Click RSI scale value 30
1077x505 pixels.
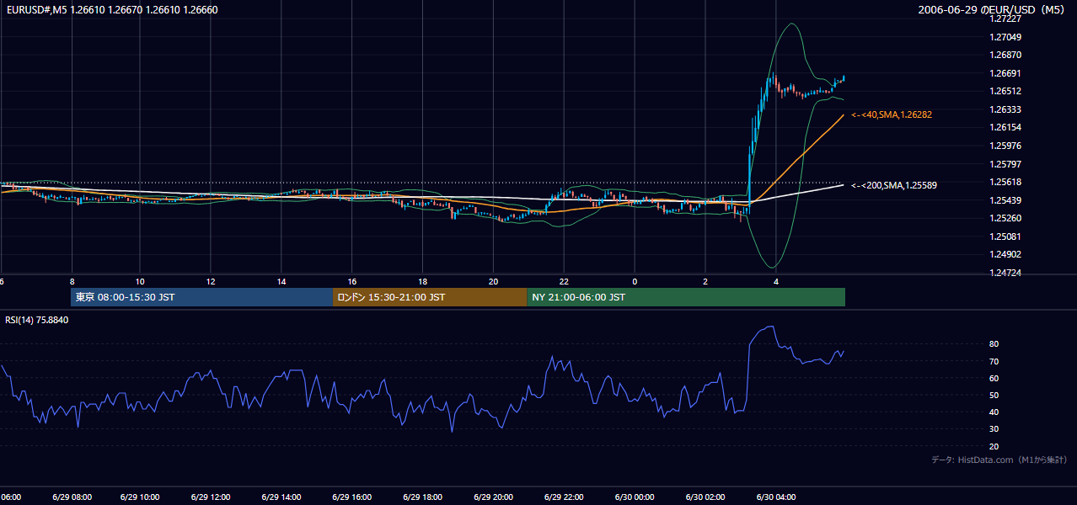click(994, 429)
